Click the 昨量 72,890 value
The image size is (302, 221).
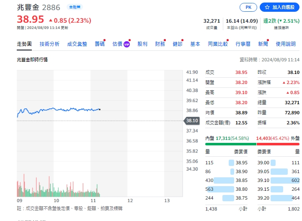coord(292,113)
